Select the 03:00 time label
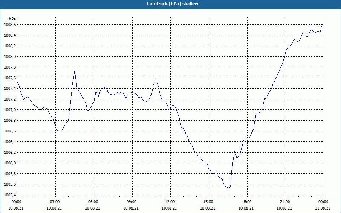The height and width of the screenshot is (213, 341). pos(55,202)
